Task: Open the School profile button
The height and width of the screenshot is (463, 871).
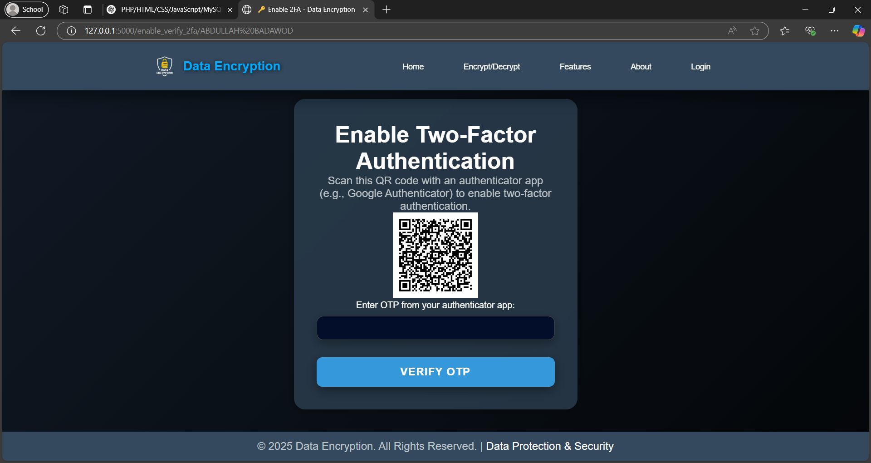Action: tap(27, 10)
